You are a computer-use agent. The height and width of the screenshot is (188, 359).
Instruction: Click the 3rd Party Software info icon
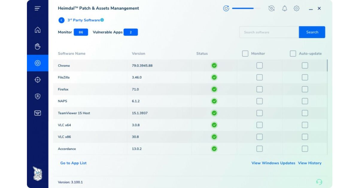102,20
